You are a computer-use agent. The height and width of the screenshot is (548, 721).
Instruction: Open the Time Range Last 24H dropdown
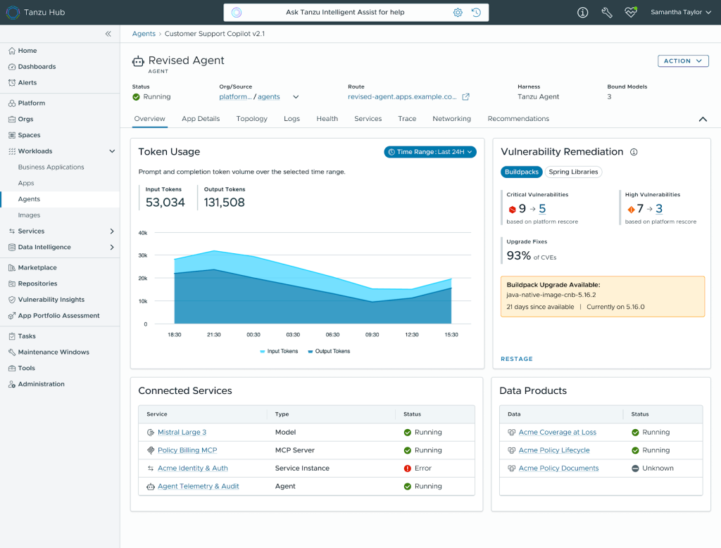[x=430, y=152]
